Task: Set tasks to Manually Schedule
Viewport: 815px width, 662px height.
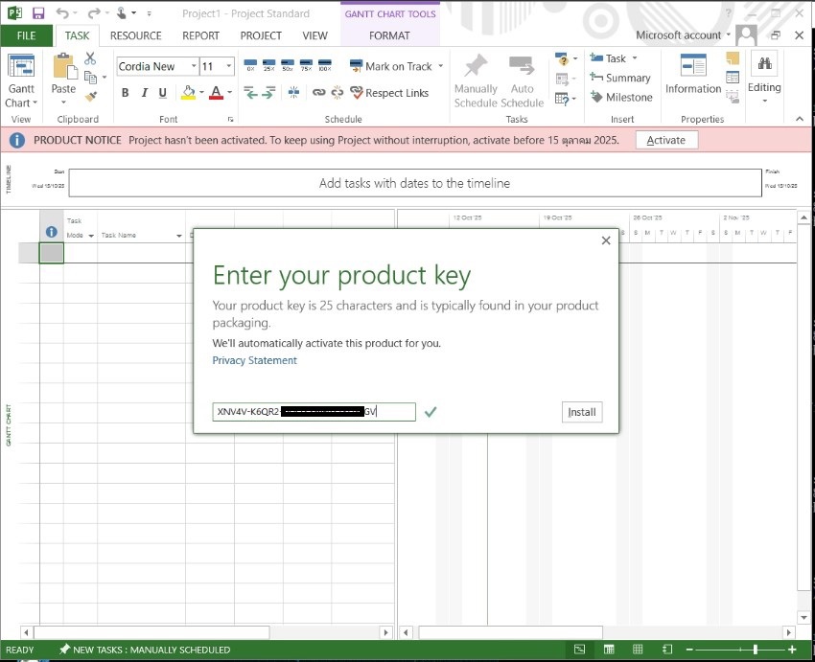Action: (x=476, y=80)
